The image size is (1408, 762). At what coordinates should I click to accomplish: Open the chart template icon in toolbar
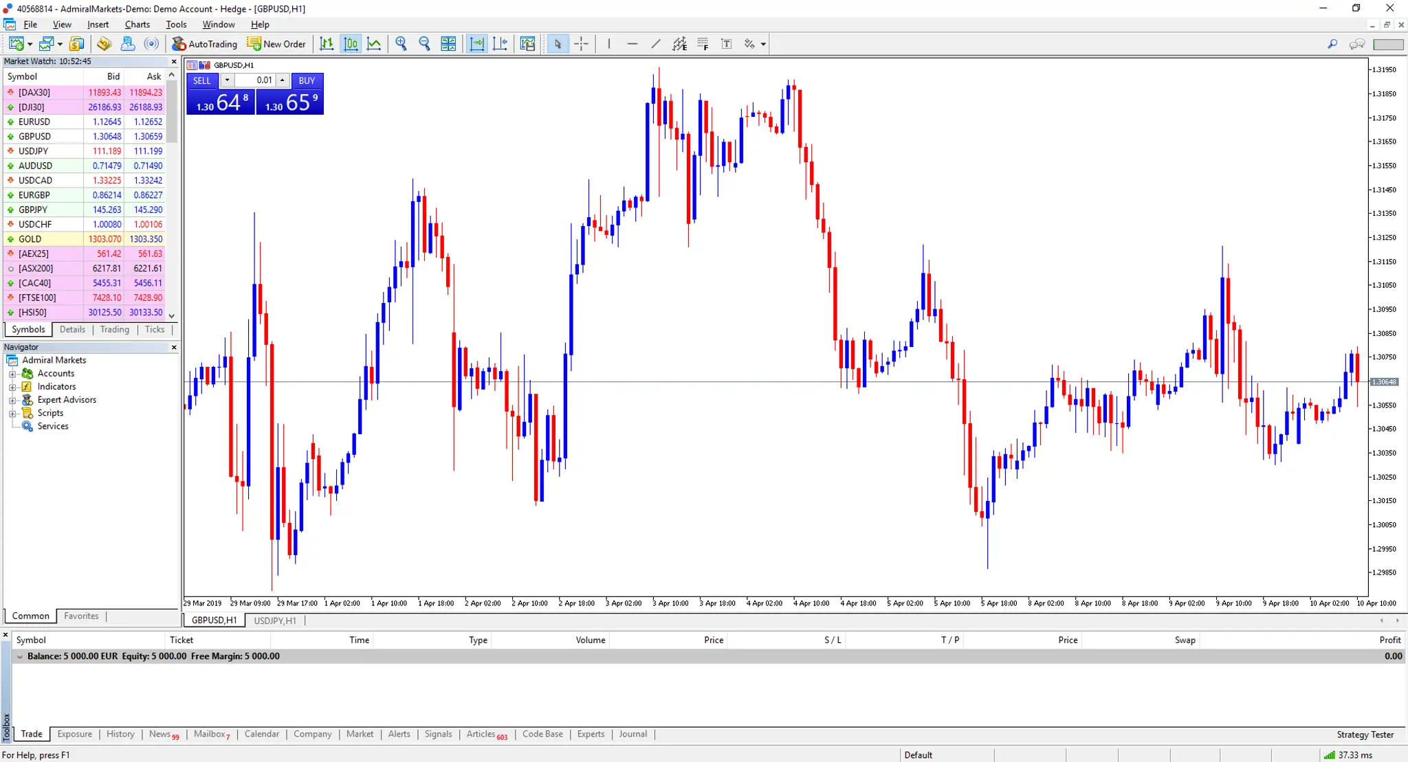pyautogui.click(x=528, y=44)
